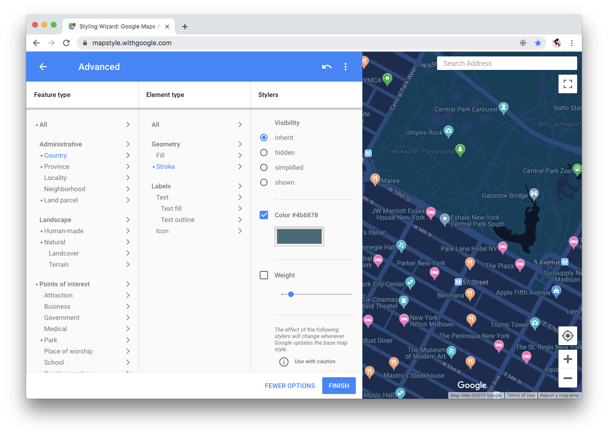
Task: Expand the Province row chevron
Action: tap(128, 166)
